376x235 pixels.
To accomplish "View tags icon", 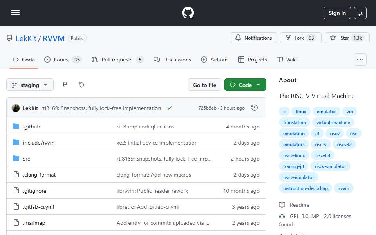I will 81,85.
